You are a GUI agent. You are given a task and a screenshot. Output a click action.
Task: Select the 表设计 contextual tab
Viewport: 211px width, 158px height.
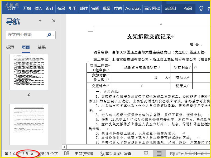pyautogui.click(x=171, y=8)
